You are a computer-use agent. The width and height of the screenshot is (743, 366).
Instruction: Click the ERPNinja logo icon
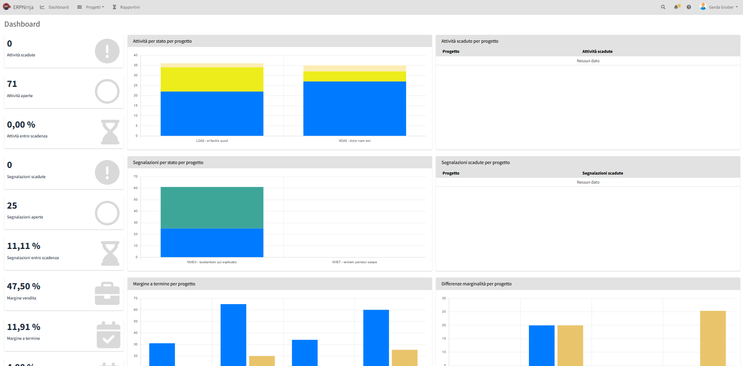coord(7,7)
